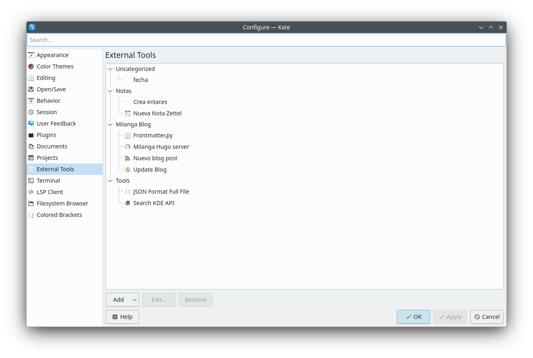Click the Color Themes sidebar icon
Viewport: 533px width, 358px height.
[31, 66]
